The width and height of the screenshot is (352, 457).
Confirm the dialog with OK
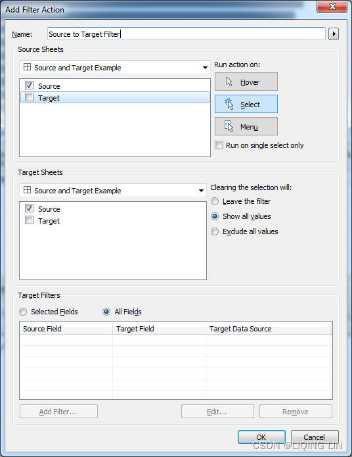coord(261,437)
